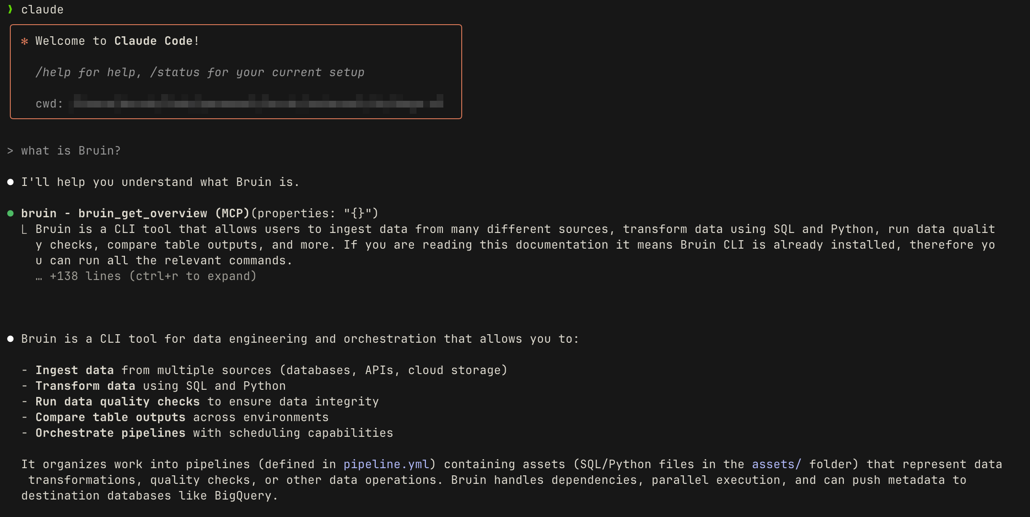Viewport: 1030px width, 517px height.
Task: Click the blurred cwd path
Action: pyautogui.click(x=258, y=104)
